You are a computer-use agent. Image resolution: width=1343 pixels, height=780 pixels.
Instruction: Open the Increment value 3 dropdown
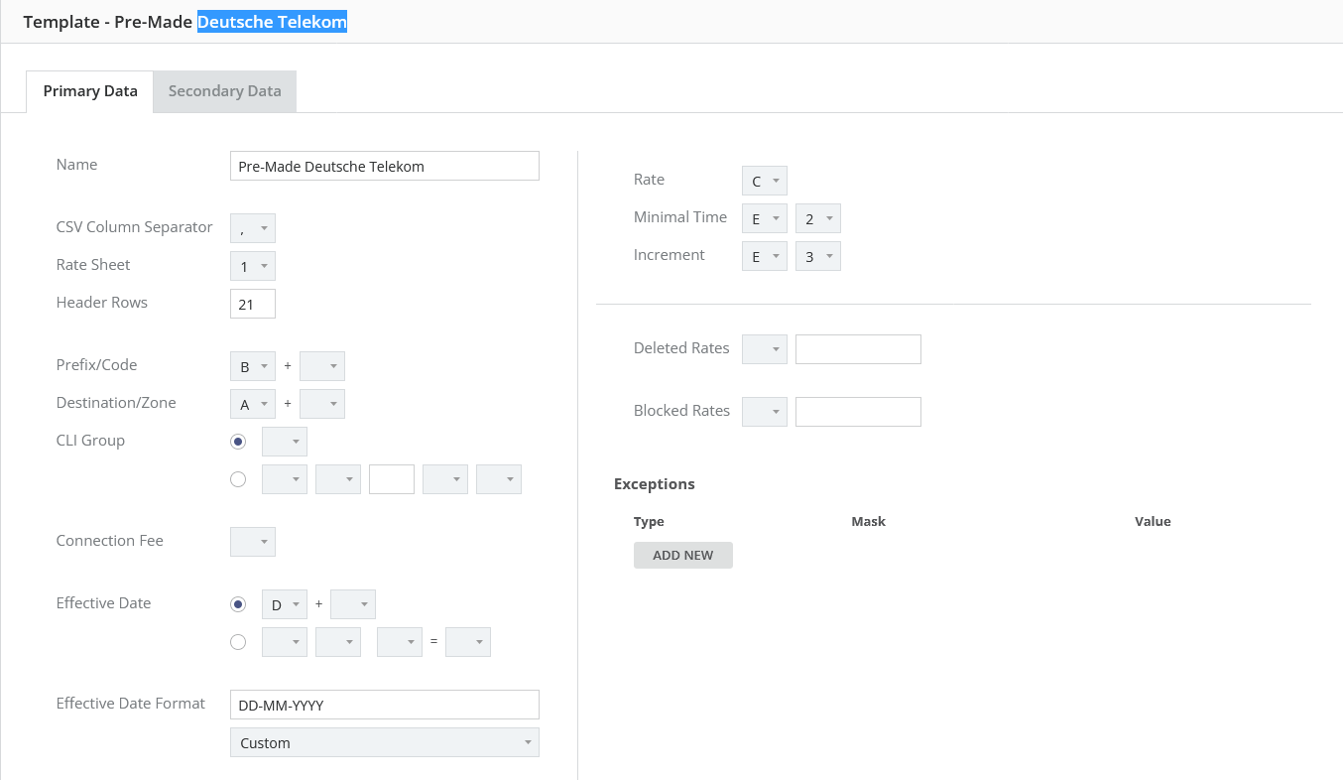(x=818, y=256)
